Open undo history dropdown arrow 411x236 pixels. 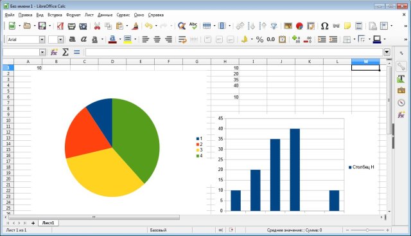(156, 26)
